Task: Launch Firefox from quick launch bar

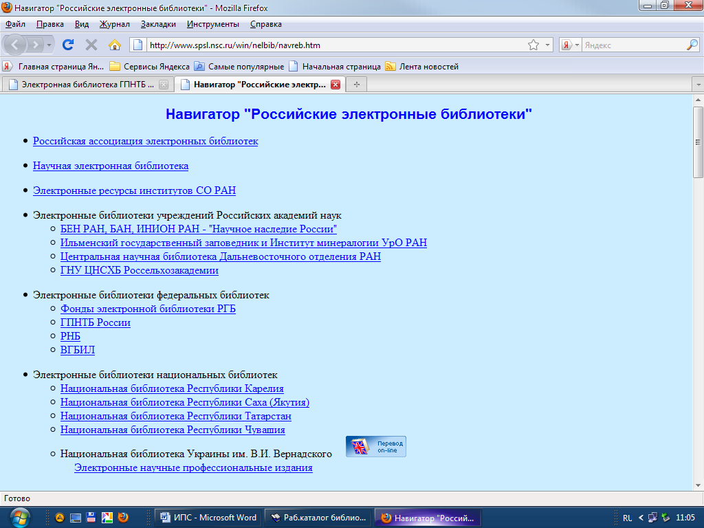Action: point(122,518)
